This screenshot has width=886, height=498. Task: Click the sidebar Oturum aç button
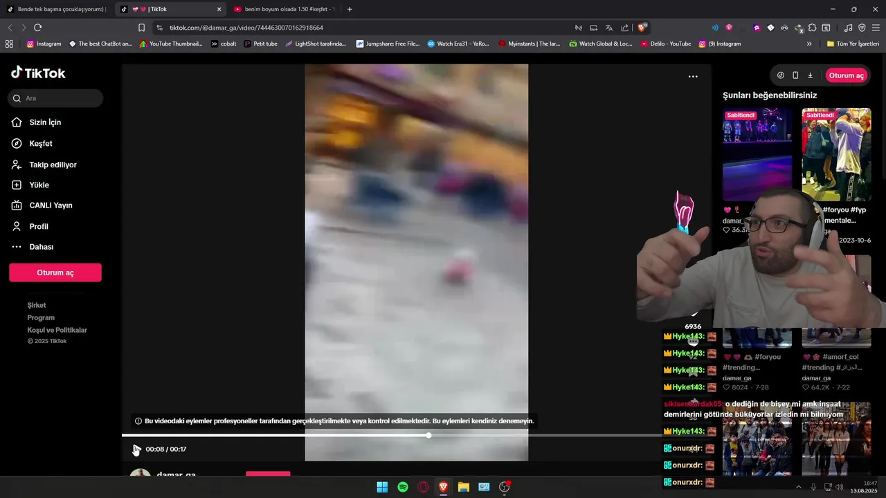click(55, 273)
